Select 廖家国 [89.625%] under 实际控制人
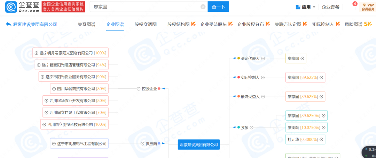The height and width of the screenshot is (158, 376). pos(305,77)
